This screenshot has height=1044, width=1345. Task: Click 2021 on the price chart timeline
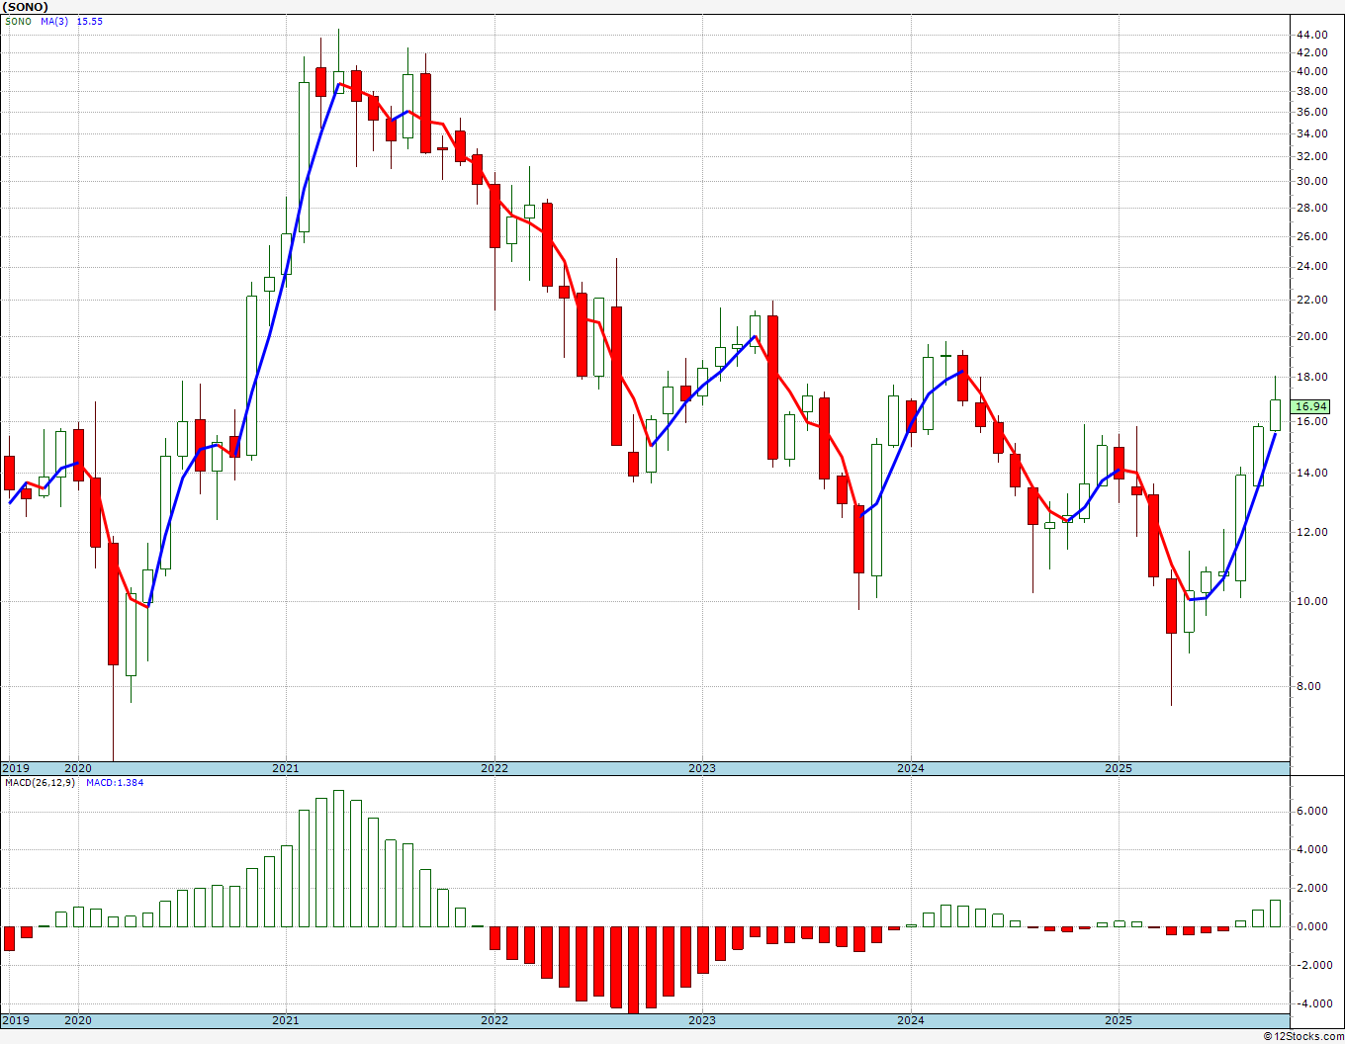point(286,768)
